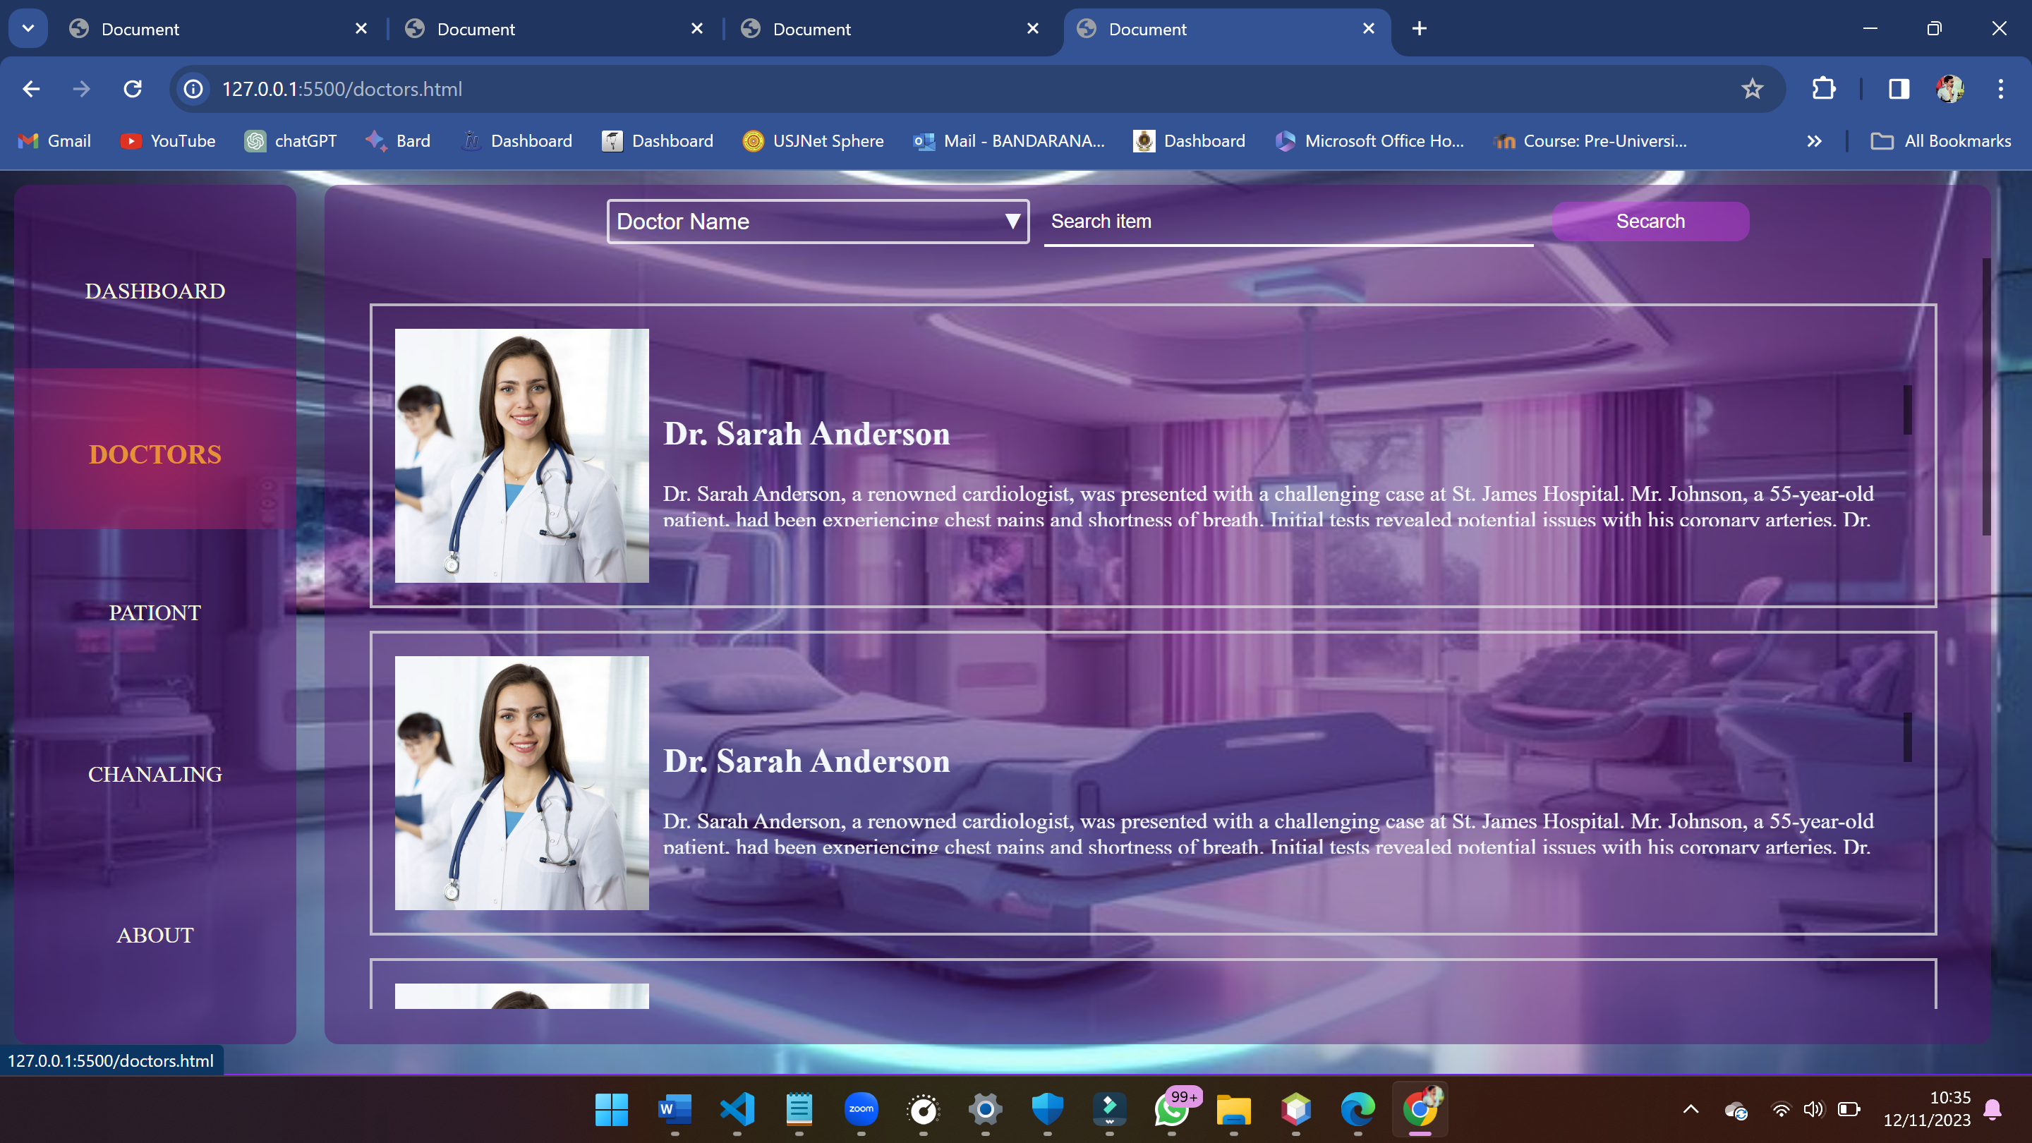Click the DOCTORS sidebar navigation icon
This screenshot has width=2032, height=1143.
point(155,452)
